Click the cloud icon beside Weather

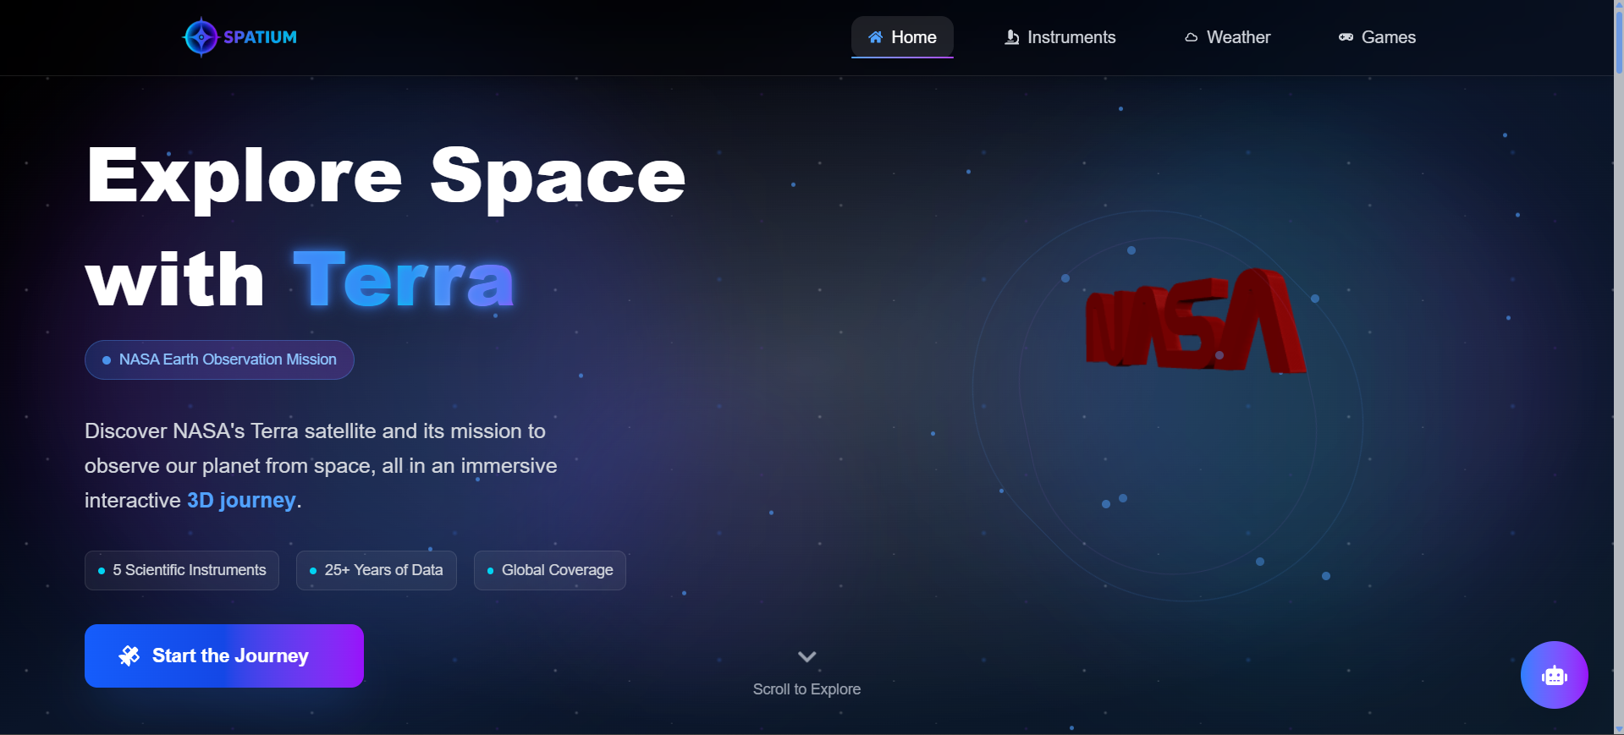coord(1191,37)
